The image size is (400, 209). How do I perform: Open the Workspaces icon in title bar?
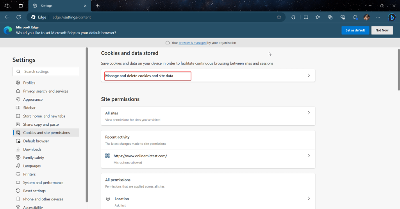click(x=7, y=5)
